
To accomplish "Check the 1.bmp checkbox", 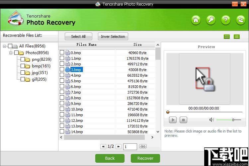I will [x=62, y=58].
